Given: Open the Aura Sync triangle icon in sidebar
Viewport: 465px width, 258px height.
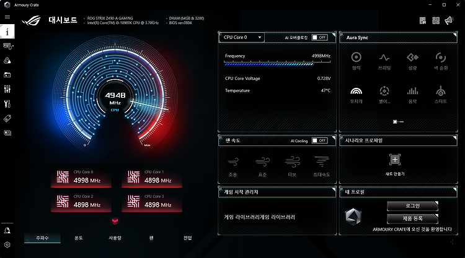Looking at the screenshot, I should pyautogui.click(x=7, y=61).
